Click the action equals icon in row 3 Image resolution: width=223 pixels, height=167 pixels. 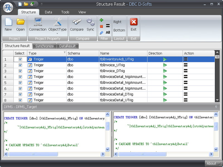tap(185, 71)
